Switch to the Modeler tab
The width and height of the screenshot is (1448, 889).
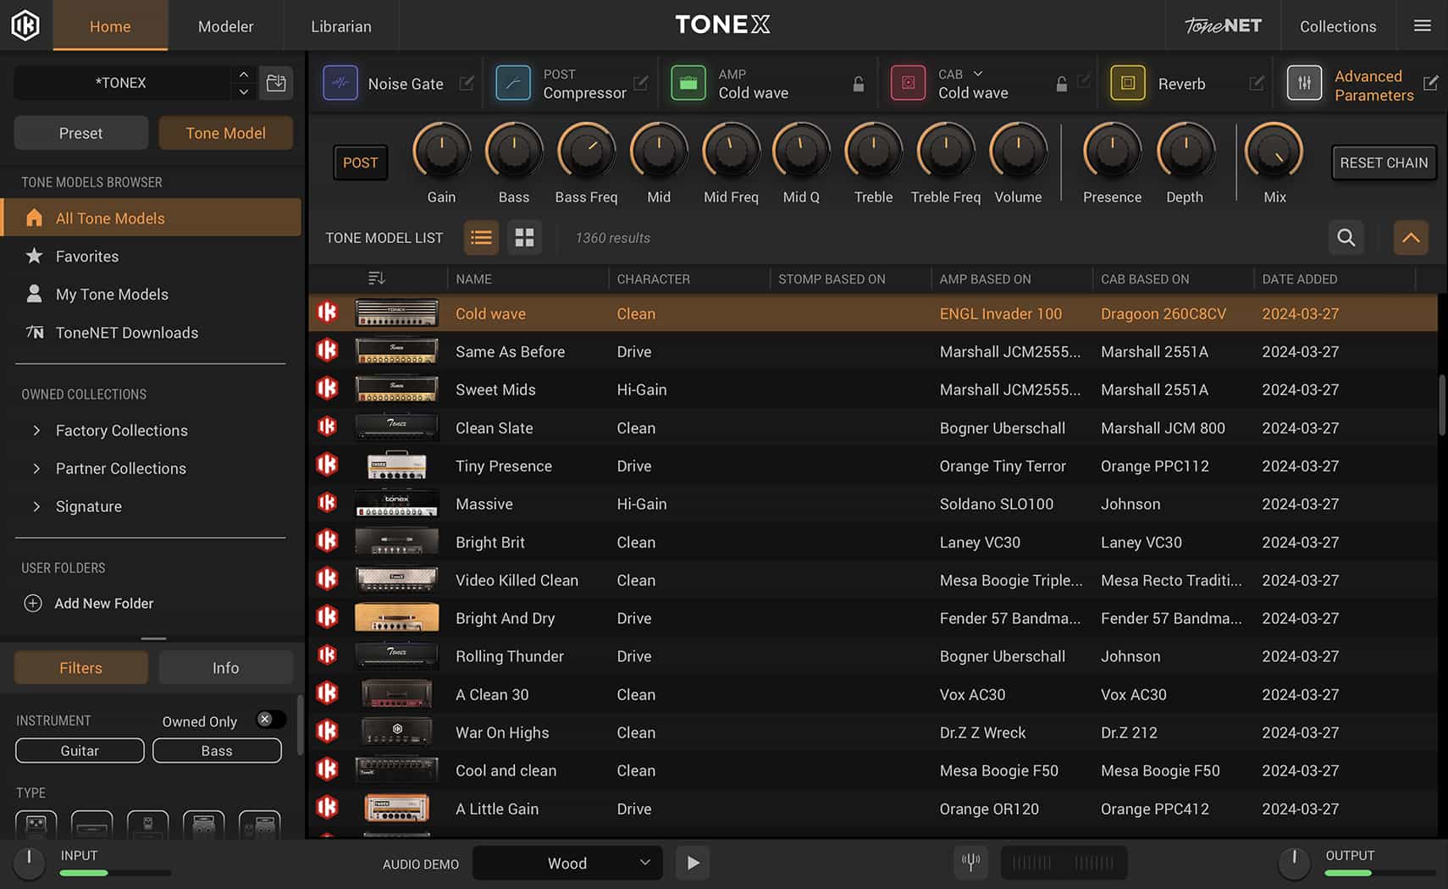pyautogui.click(x=225, y=25)
